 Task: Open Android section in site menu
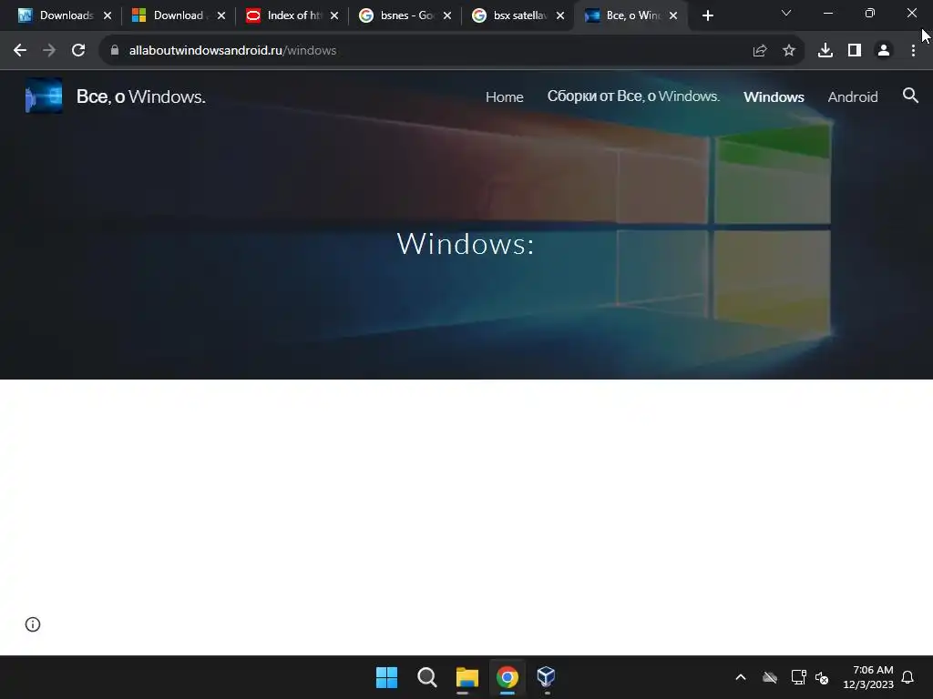[852, 96]
